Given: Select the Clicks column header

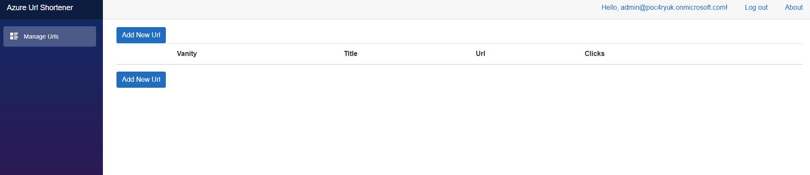Looking at the screenshot, I should (x=594, y=54).
